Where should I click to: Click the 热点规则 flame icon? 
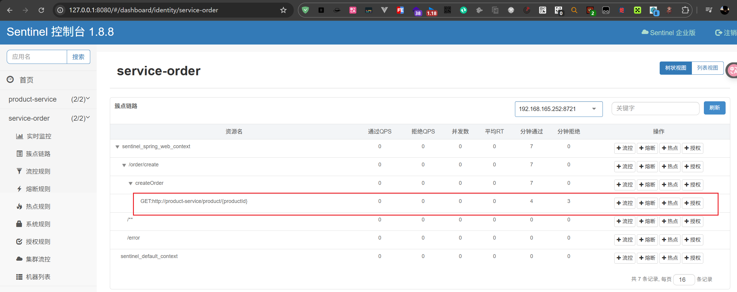pos(19,206)
